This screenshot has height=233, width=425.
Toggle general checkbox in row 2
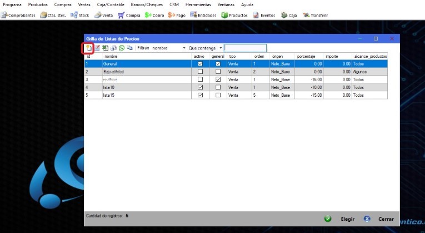[x=218, y=72]
